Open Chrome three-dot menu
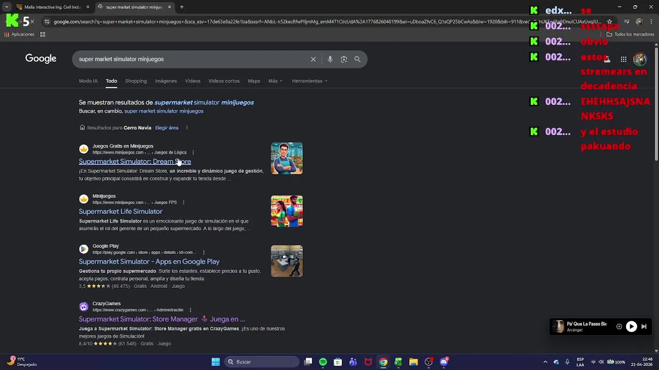Image resolution: width=659 pixels, height=370 pixels. click(x=651, y=22)
